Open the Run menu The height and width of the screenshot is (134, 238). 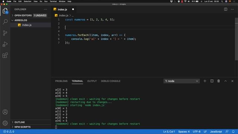coord(46,1)
